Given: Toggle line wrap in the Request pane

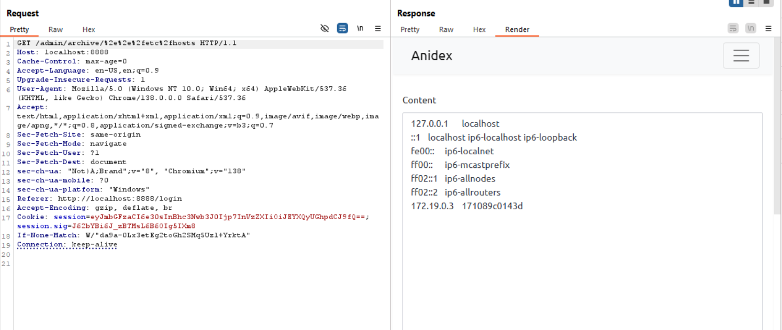Looking at the screenshot, I should click(x=342, y=28).
